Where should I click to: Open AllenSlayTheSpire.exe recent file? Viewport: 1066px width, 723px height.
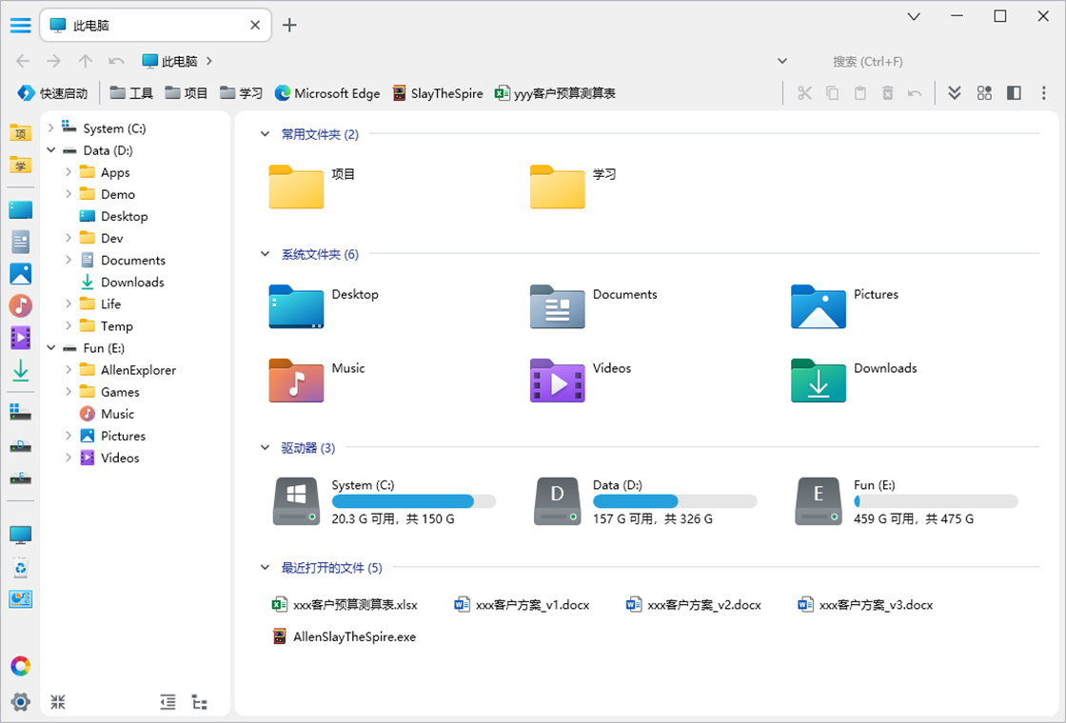click(x=345, y=636)
